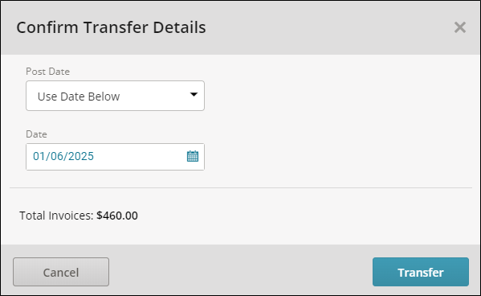Expand the Post Date dropdown arrow
The image size is (481, 296).
tap(194, 94)
